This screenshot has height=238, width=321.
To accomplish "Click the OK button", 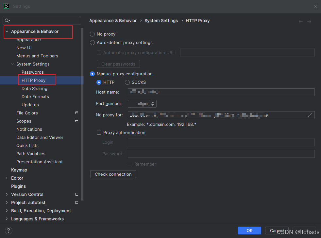I will click(x=249, y=231).
